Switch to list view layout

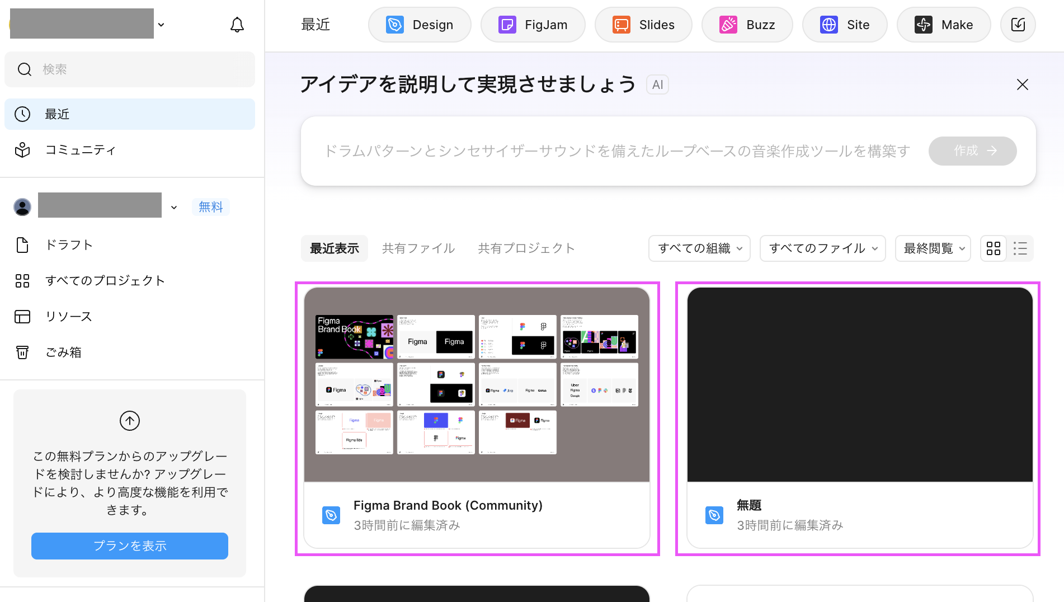[x=1020, y=248]
